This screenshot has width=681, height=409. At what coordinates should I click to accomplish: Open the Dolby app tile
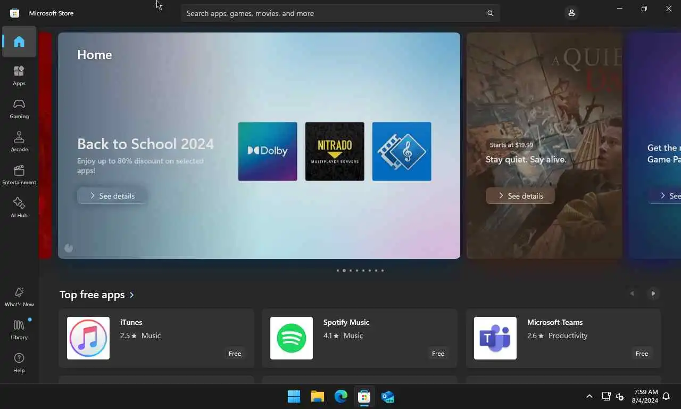[268, 151]
